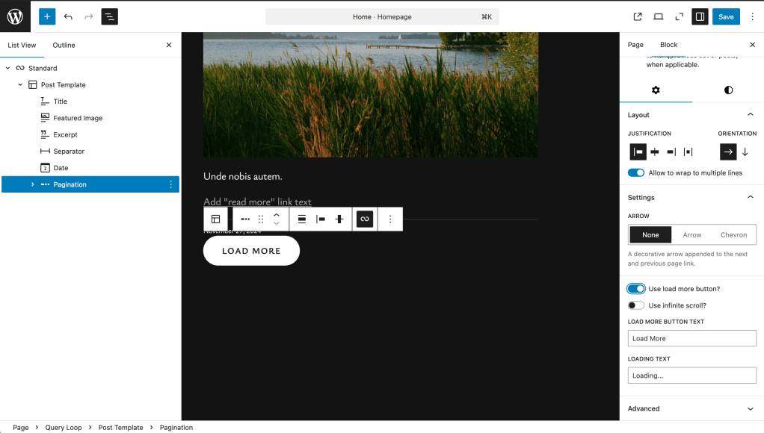Open the page preview in new tab
Image resolution: width=764 pixels, height=433 pixels.
[638, 16]
